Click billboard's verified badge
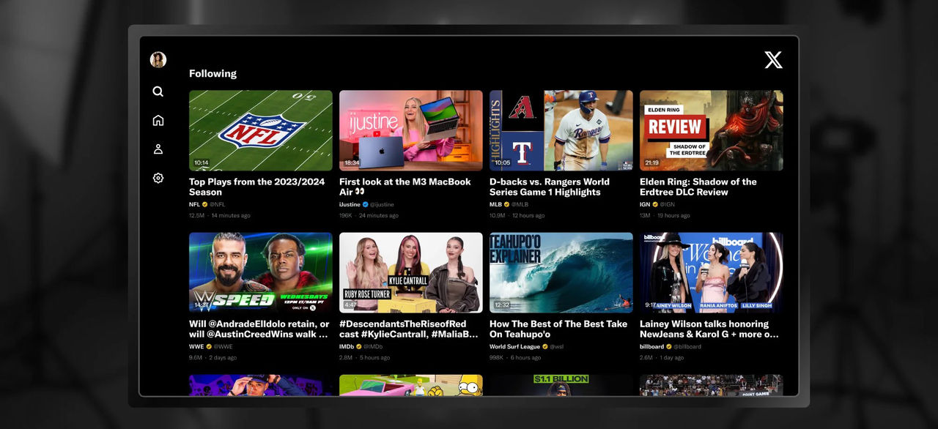 [668, 346]
